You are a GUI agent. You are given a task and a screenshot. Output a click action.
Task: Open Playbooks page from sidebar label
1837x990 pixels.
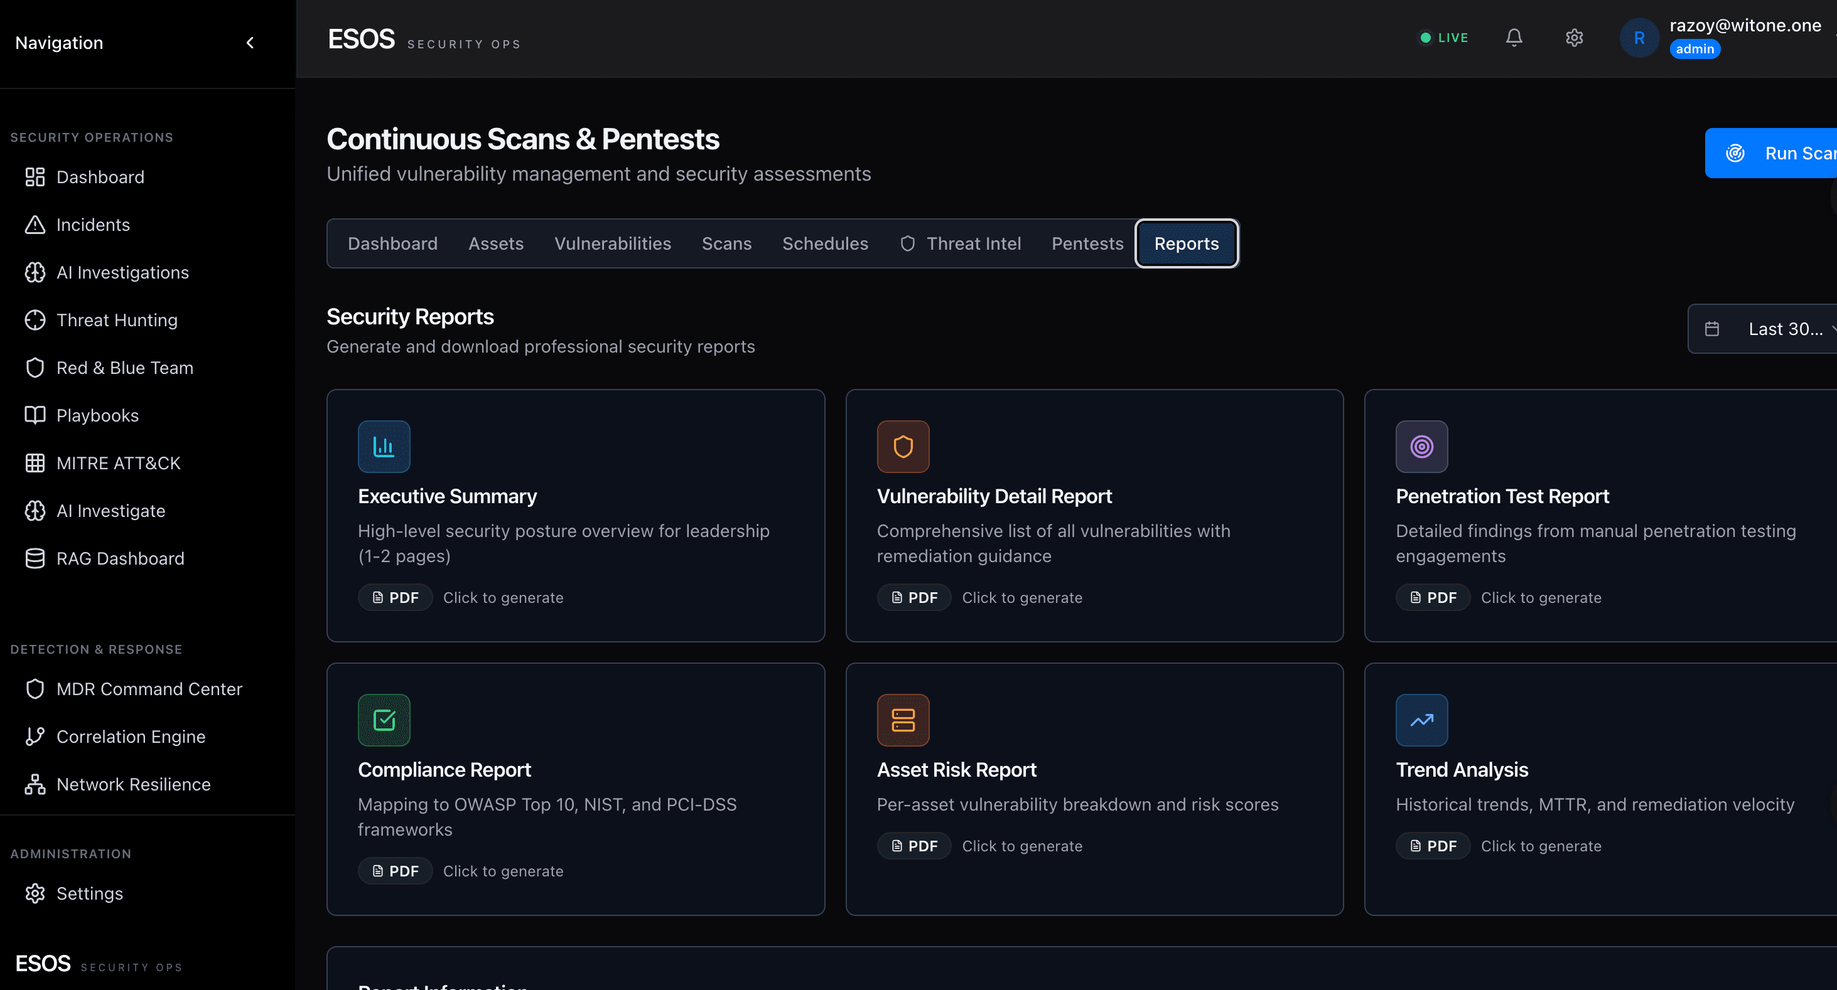pos(98,415)
